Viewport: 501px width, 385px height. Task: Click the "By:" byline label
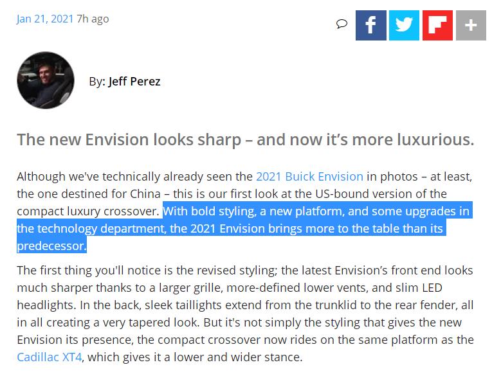pyautogui.click(x=97, y=82)
